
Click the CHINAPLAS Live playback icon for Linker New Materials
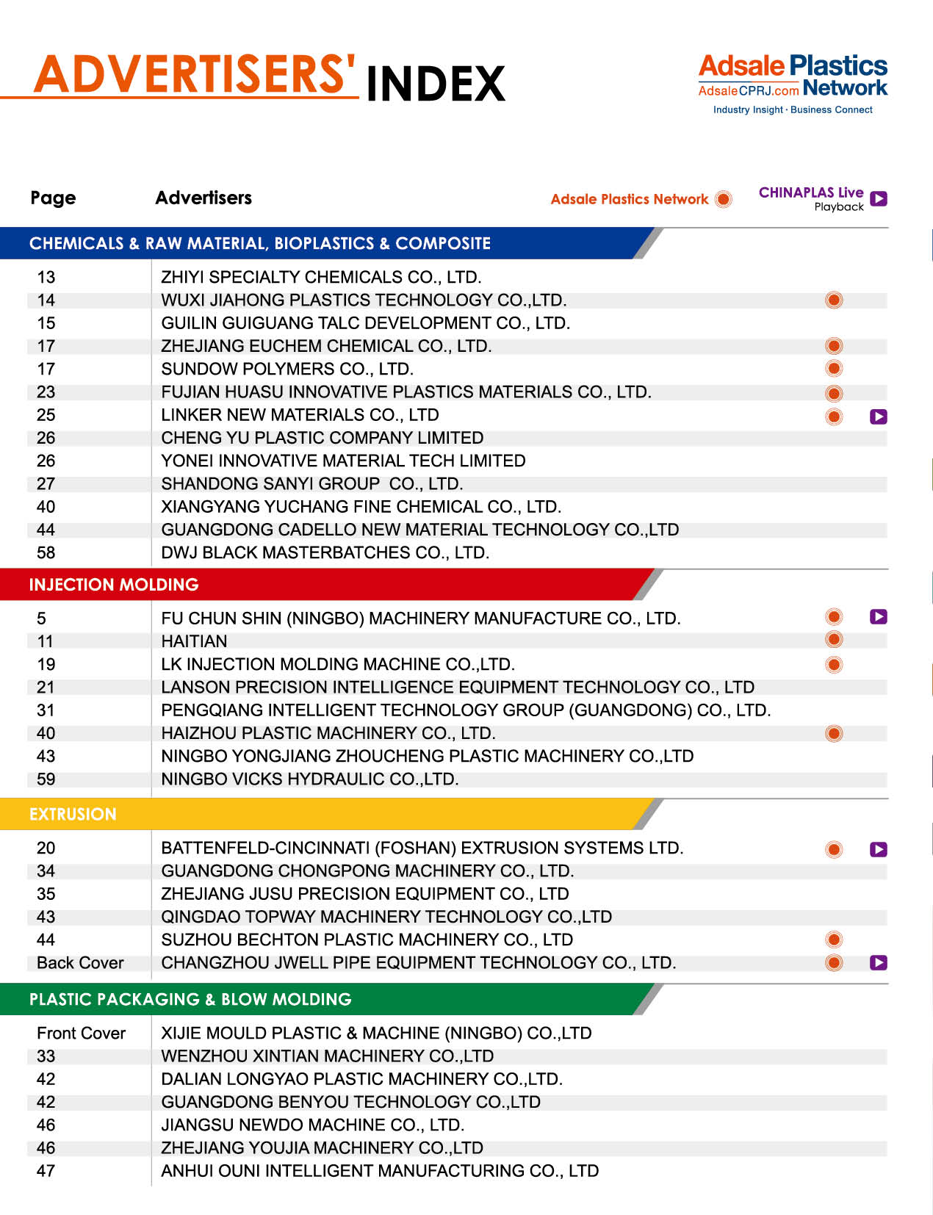[x=878, y=417]
